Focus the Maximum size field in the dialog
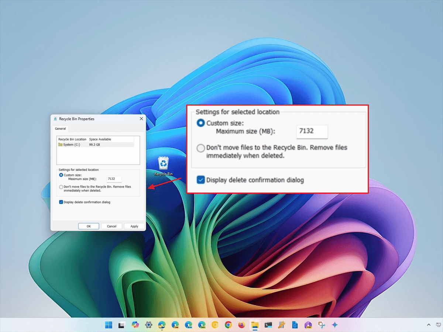Viewport: 443px width, 332px height. (x=114, y=179)
